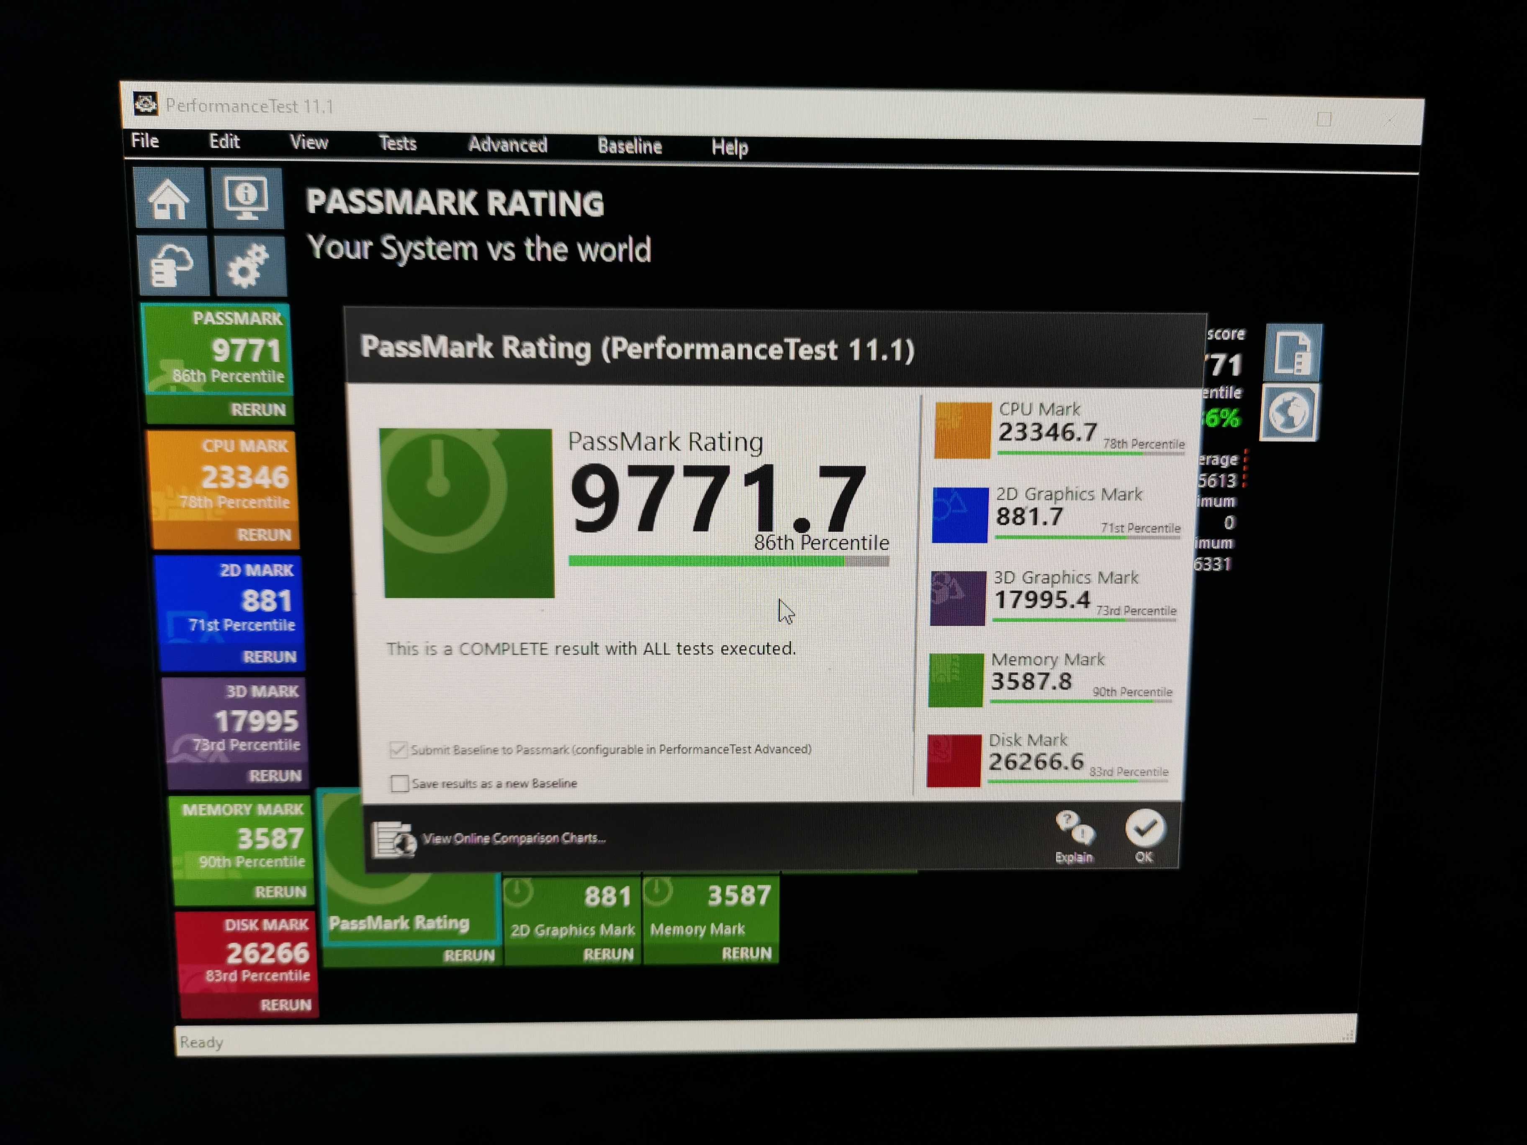Open the Baseline menu
Image resolution: width=1527 pixels, height=1145 pixels.
[x=630, y=146]
